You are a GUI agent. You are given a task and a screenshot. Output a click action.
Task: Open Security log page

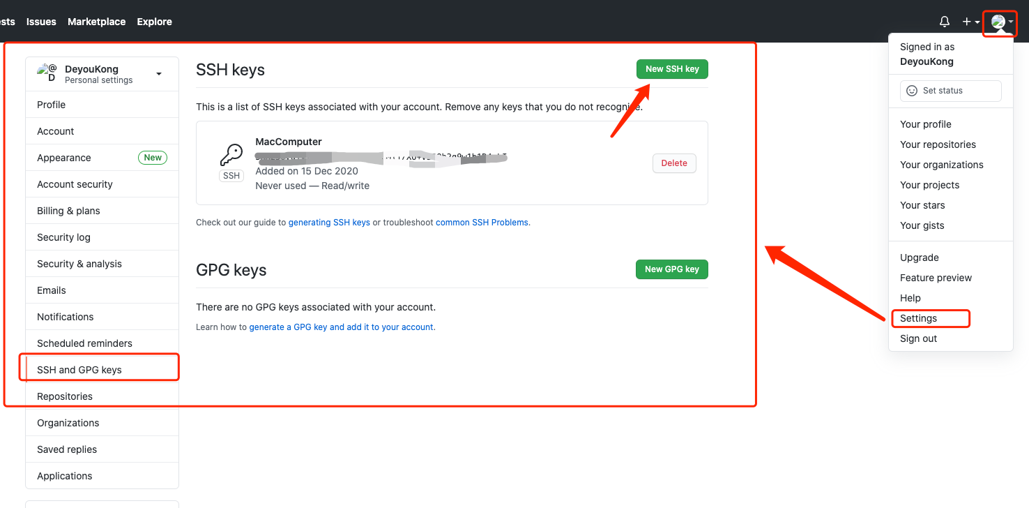(102, 237)
